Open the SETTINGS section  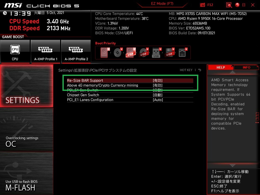click(x=27, y=86)
